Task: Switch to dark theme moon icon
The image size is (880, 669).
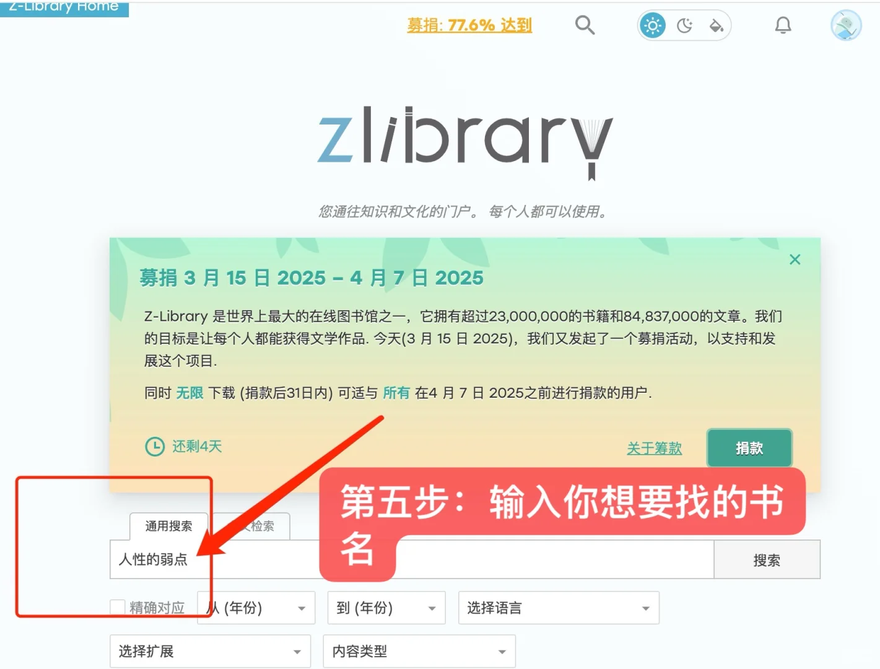Action: coord(684,25)
